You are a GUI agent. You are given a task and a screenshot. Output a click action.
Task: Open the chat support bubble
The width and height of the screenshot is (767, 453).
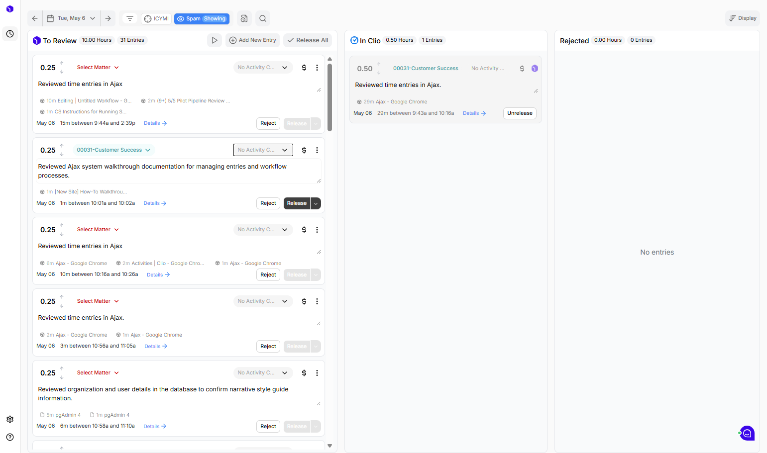(747, 433)
